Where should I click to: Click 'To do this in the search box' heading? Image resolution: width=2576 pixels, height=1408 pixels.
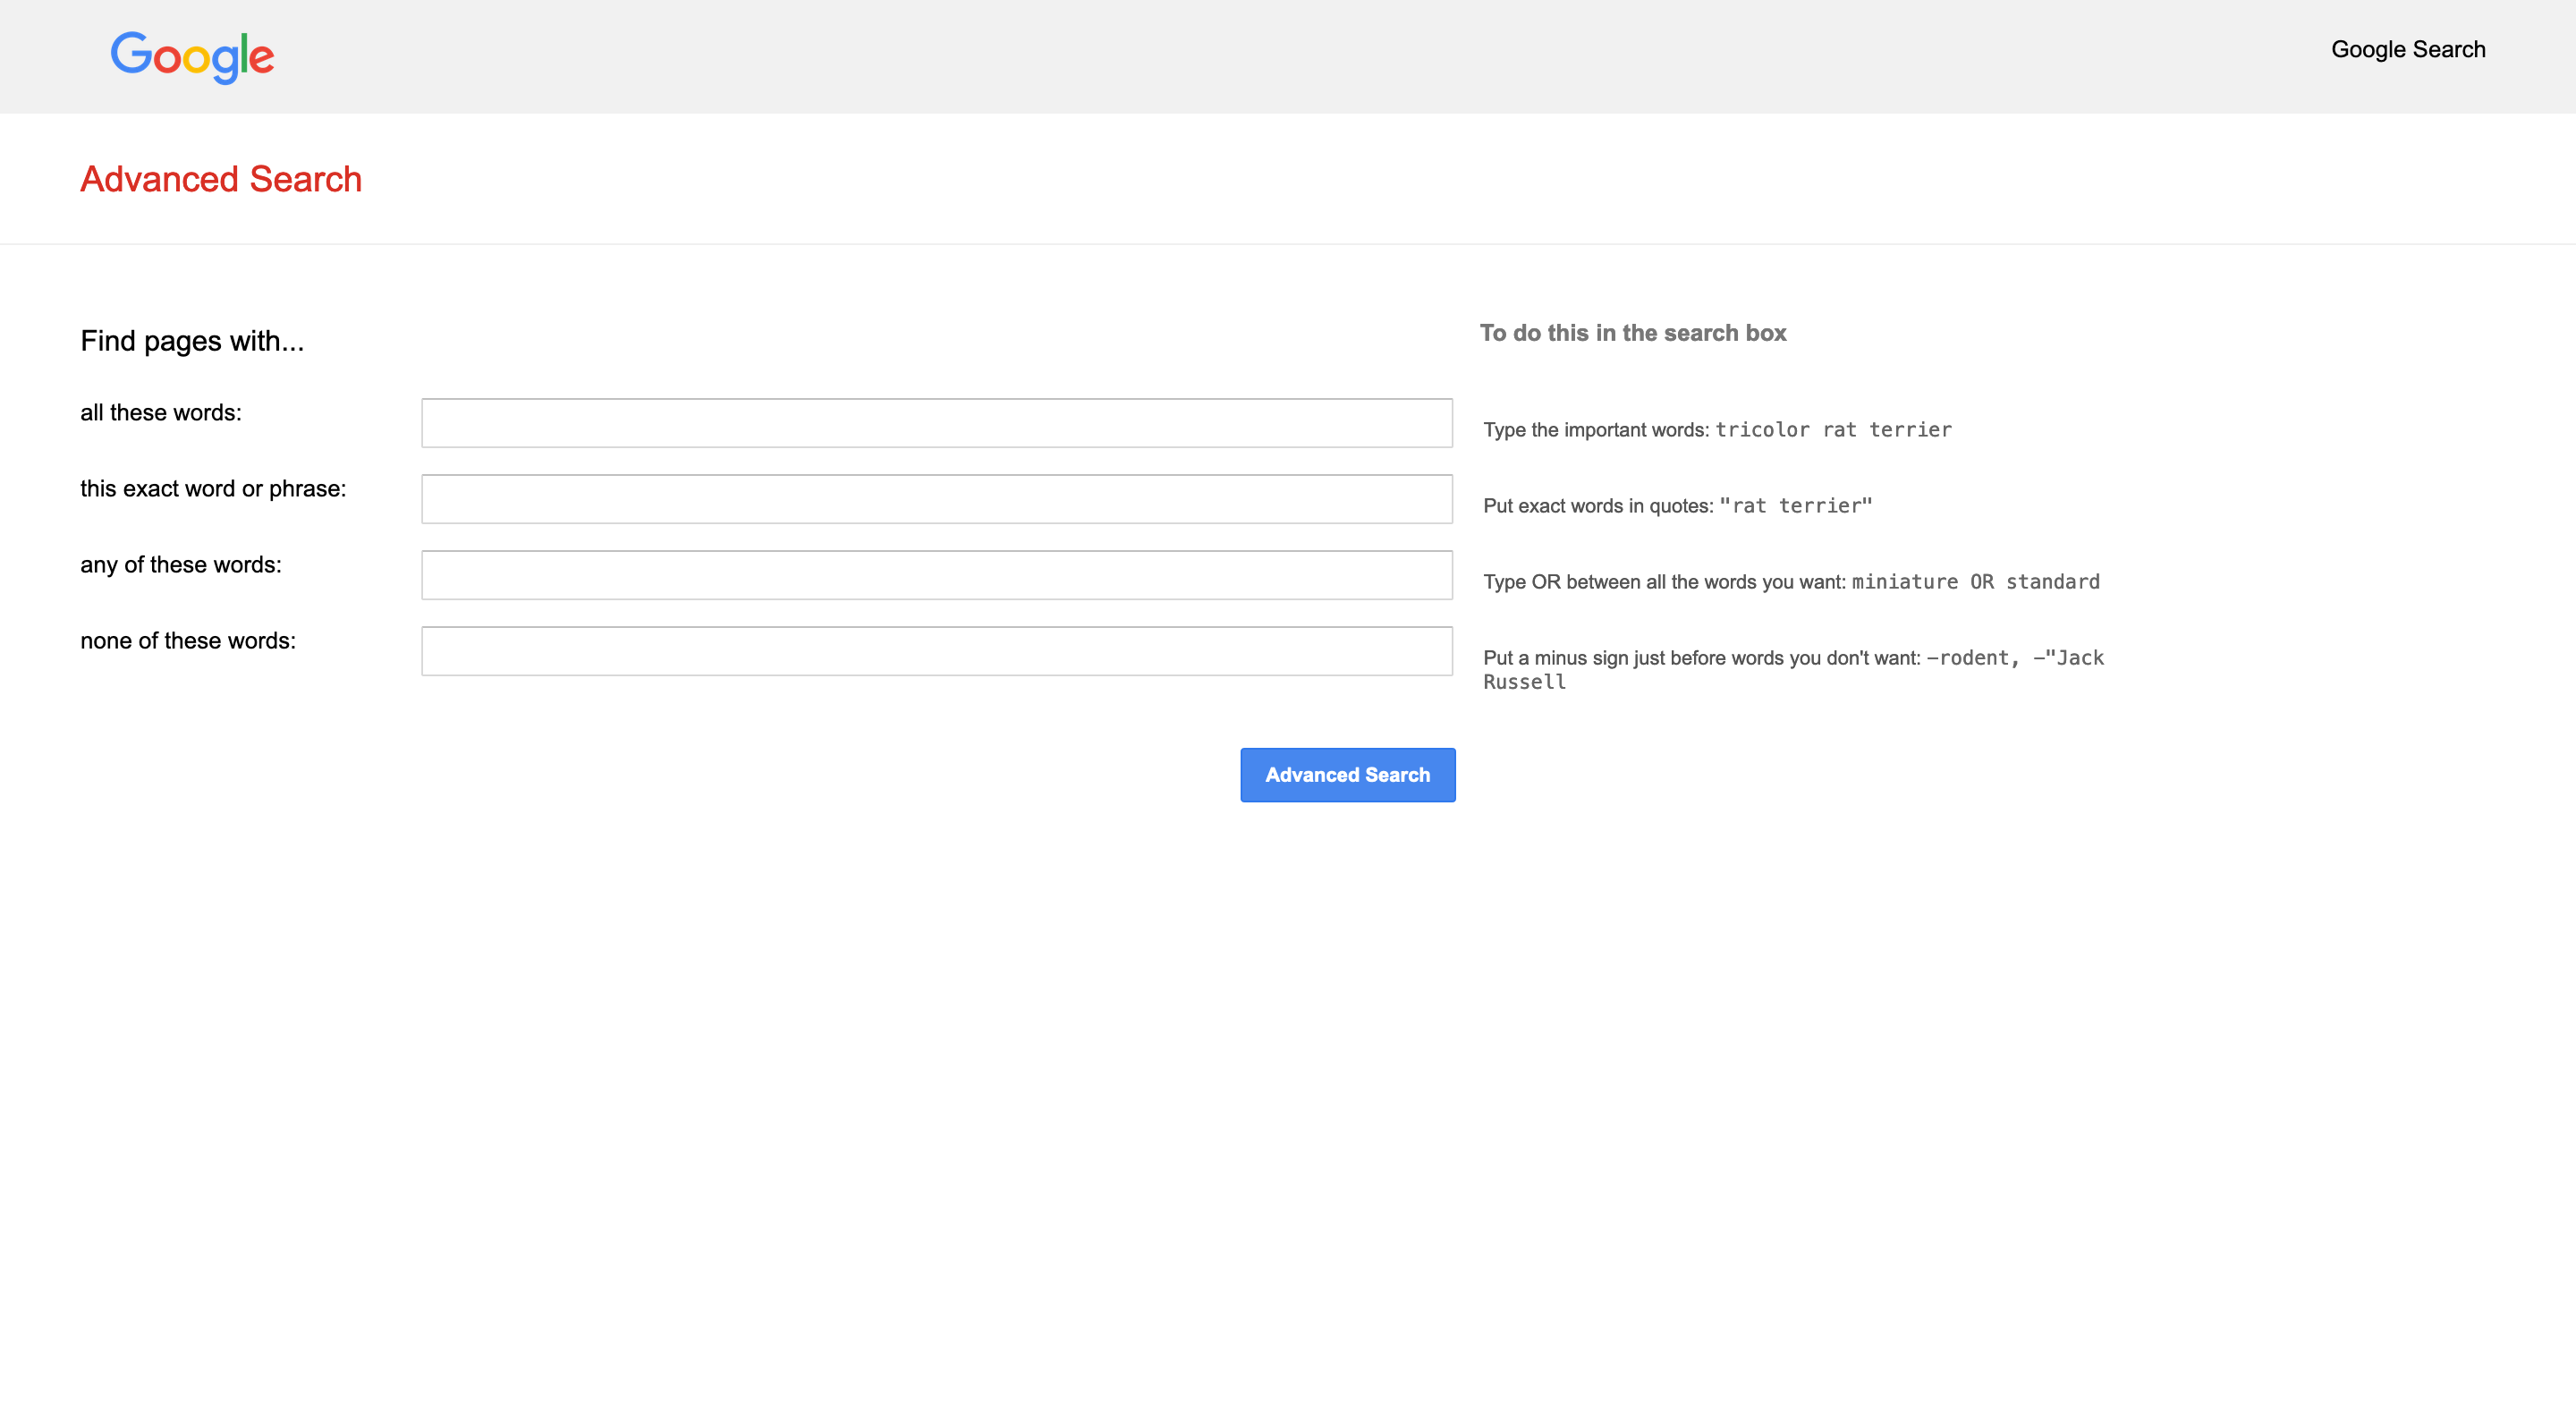1632,333
